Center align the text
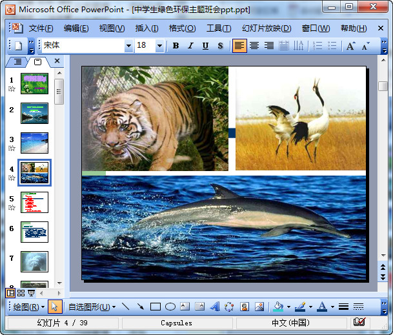The height and width of the screenshot is (335, 393). [254, 46]
